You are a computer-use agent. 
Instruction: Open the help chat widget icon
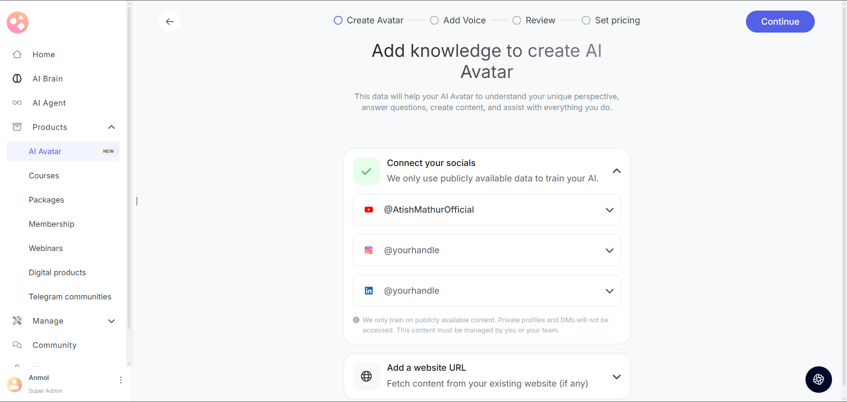tap(818, 379)
